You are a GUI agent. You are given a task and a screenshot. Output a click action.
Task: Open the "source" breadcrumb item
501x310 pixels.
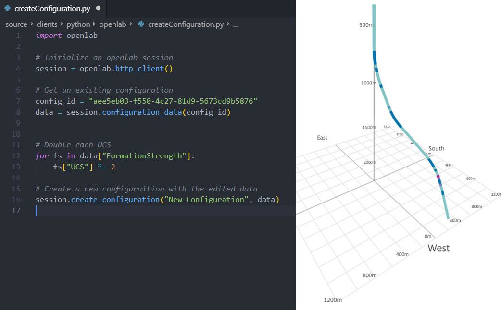(16, 24)
